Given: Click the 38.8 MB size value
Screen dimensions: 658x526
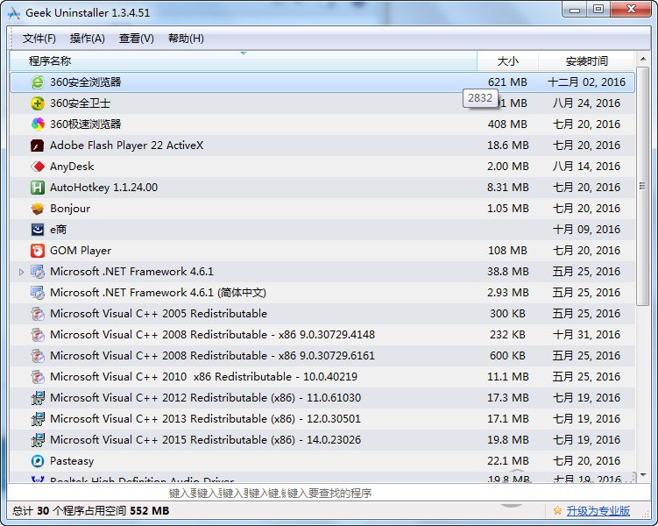Looking at the screenshot, I should click(x=508, y=272).
